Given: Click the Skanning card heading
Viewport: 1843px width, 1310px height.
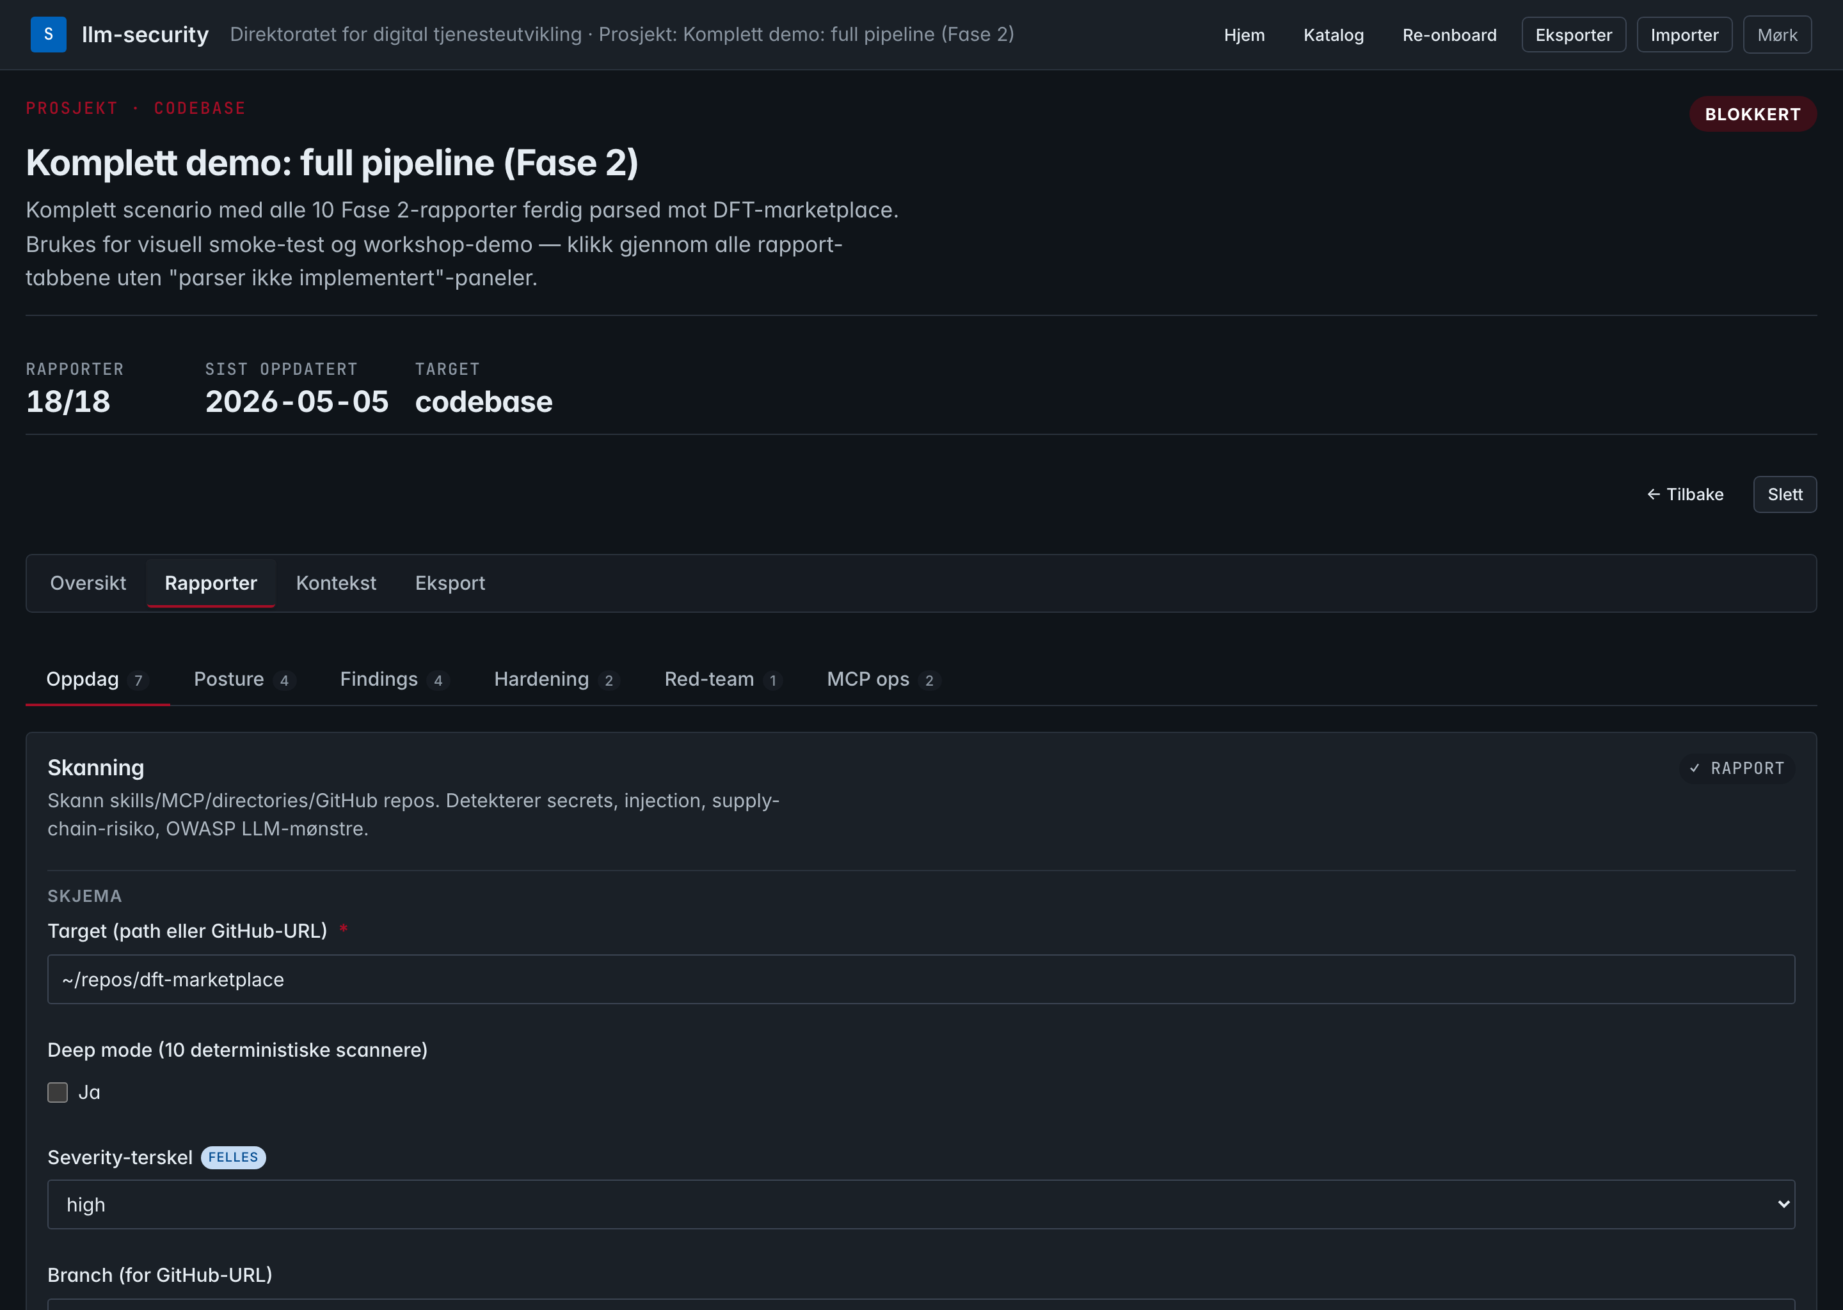Looking at the screenshot, I should point(96,768).
